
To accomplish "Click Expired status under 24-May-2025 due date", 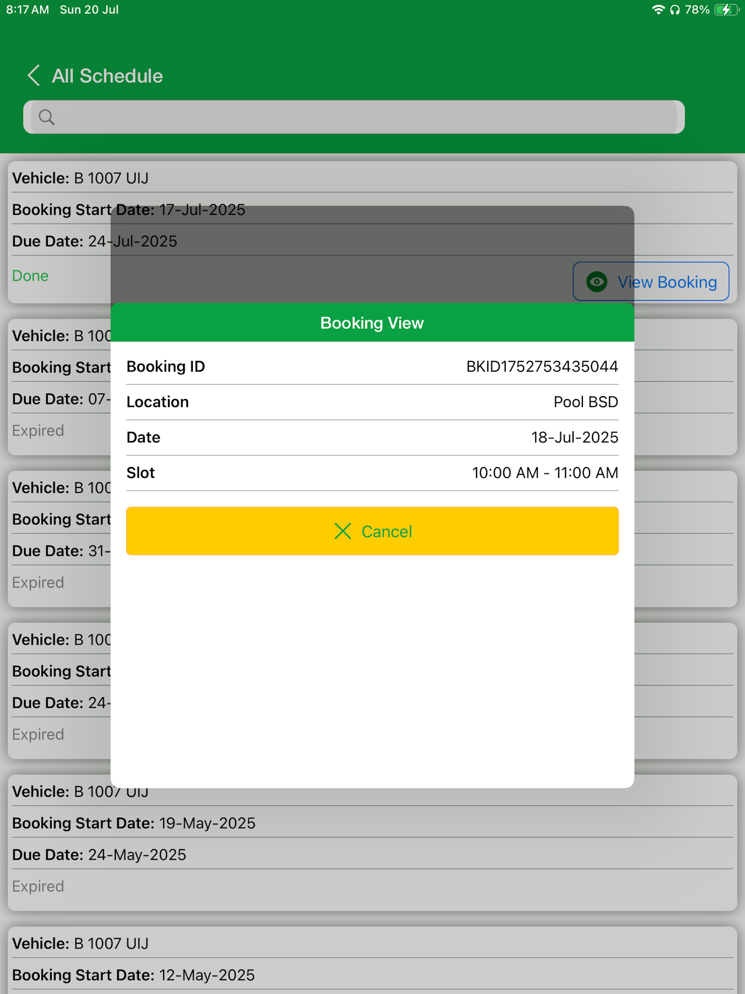I will (38, 886).
